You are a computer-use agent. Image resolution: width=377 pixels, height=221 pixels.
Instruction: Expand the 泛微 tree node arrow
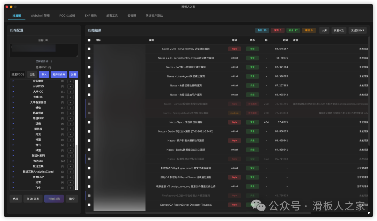coord(13,123)
